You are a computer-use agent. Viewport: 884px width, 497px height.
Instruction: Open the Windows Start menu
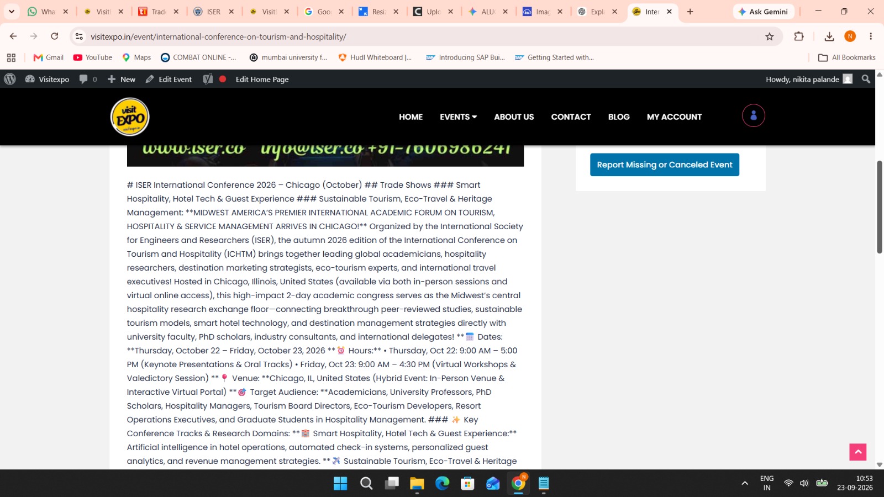click(x=340, y=484)
